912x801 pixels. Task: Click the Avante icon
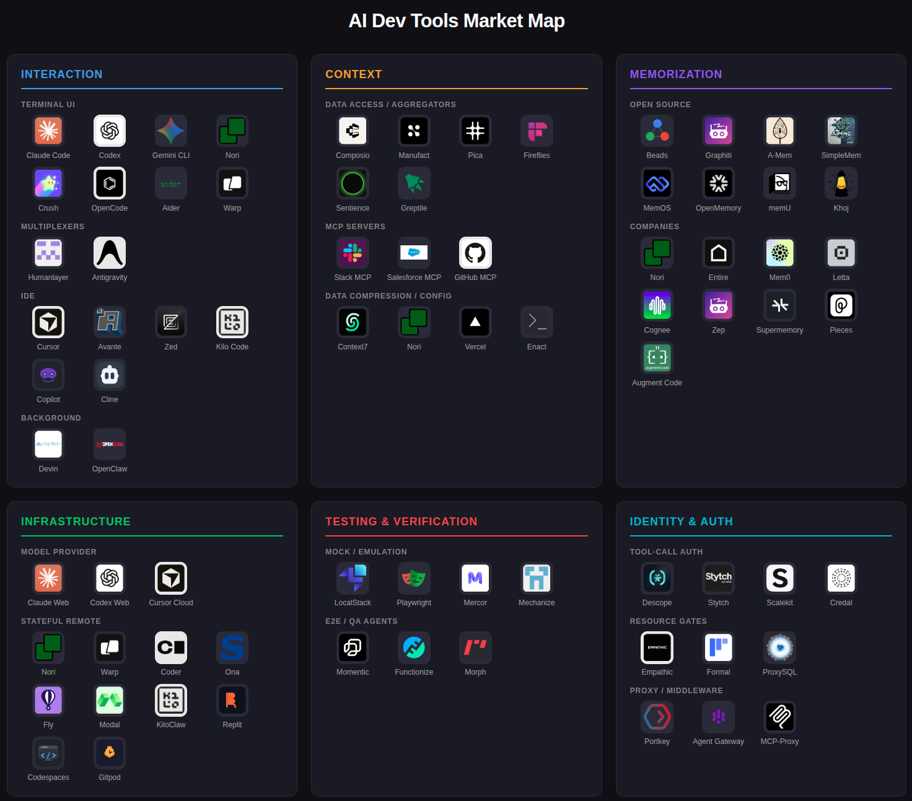[x=110, y=322]
